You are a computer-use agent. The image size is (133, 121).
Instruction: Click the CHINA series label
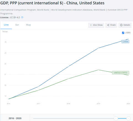(x=125, y=42)
